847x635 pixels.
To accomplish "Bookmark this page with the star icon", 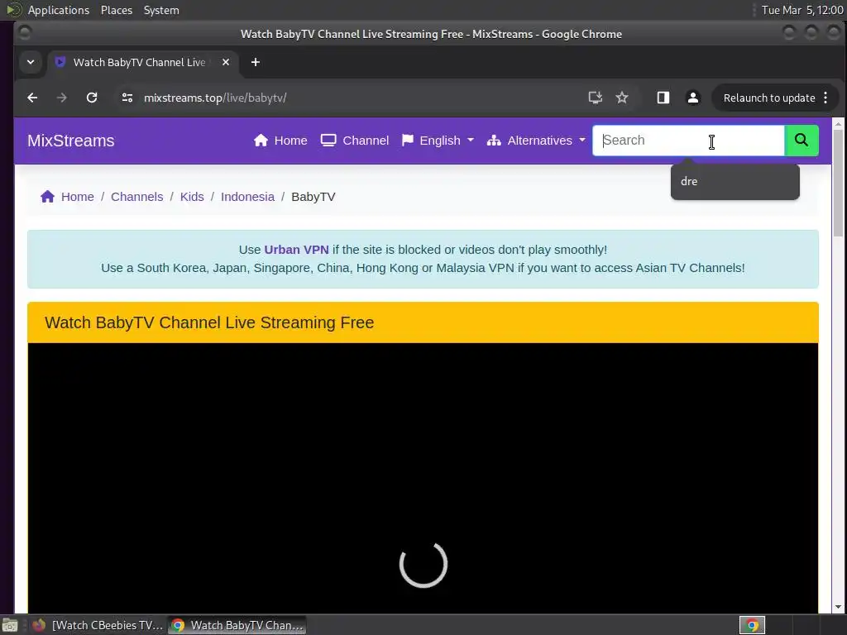I will point(622,98).
